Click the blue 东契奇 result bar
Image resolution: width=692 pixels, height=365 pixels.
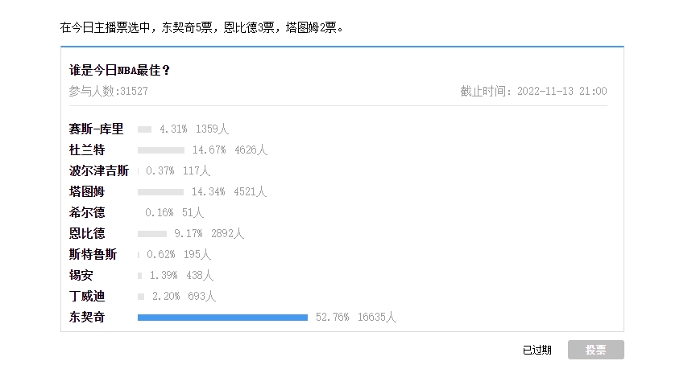(x=222, y=318)
